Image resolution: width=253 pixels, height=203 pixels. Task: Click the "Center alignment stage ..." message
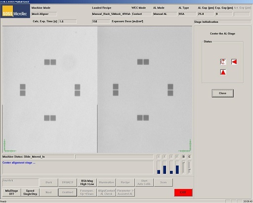(19, 163)
